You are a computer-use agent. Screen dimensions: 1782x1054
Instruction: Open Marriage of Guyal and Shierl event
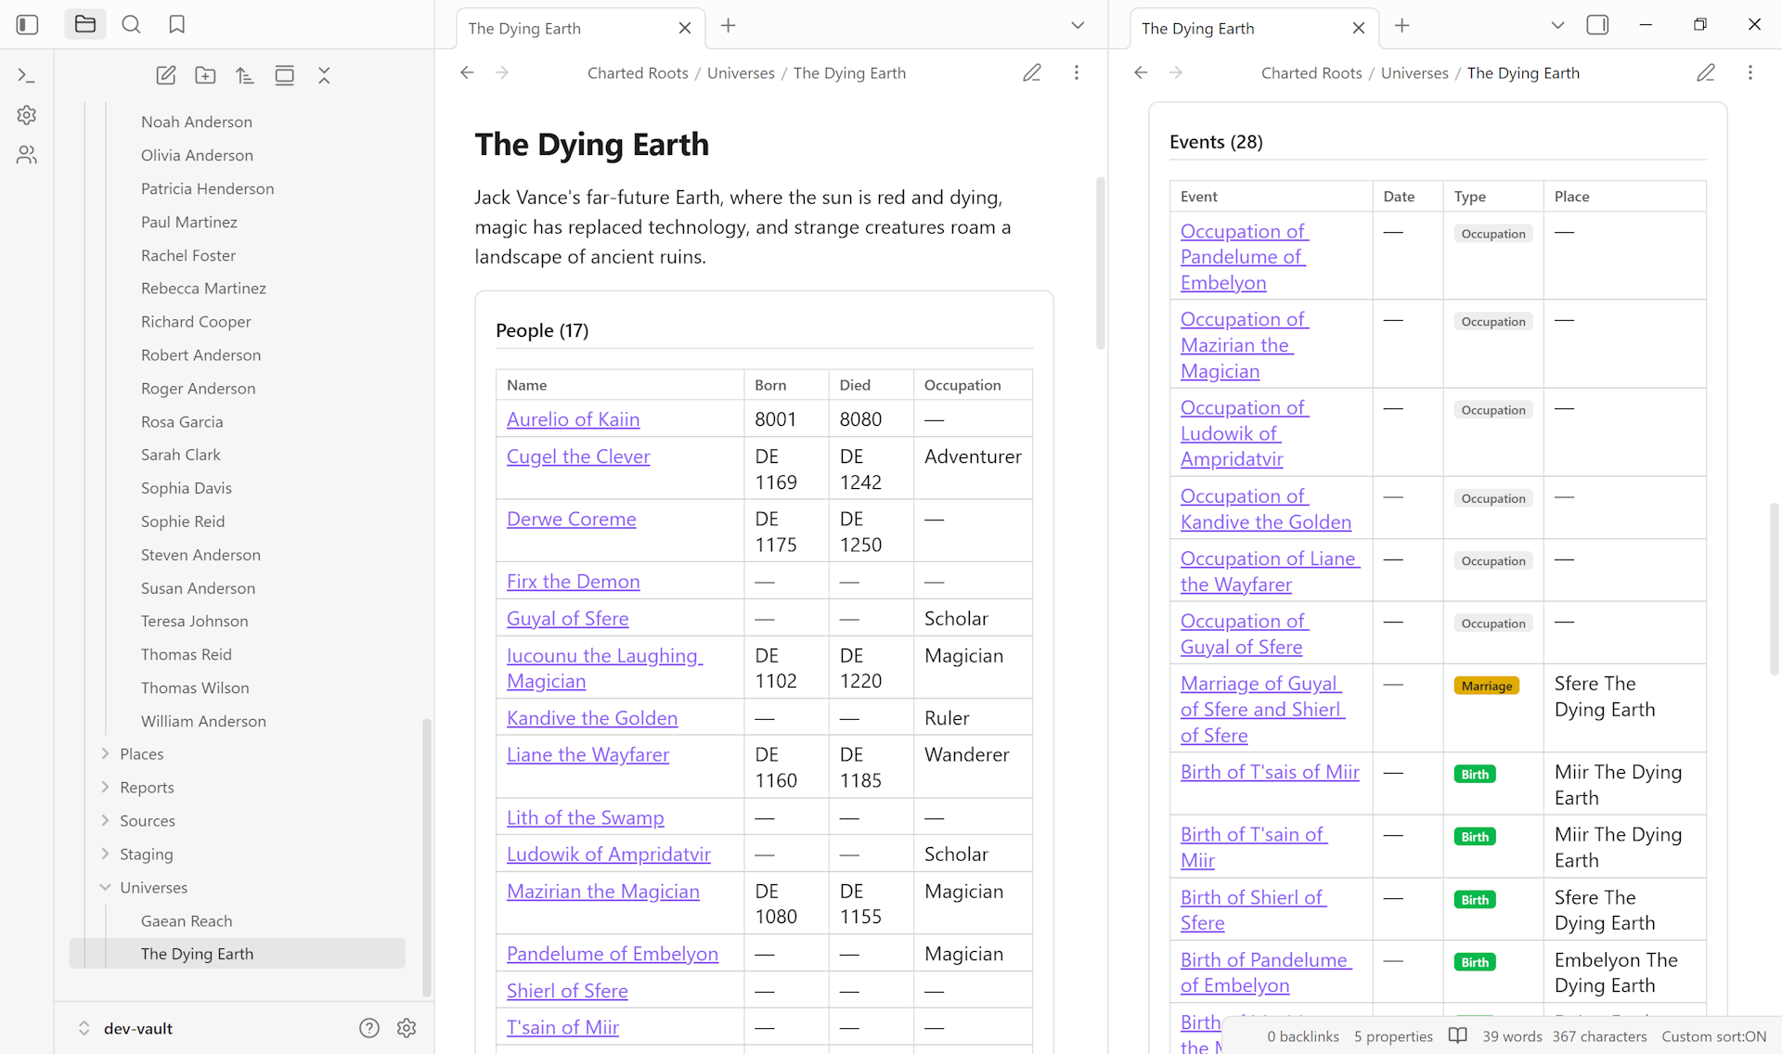point(1262,709)
